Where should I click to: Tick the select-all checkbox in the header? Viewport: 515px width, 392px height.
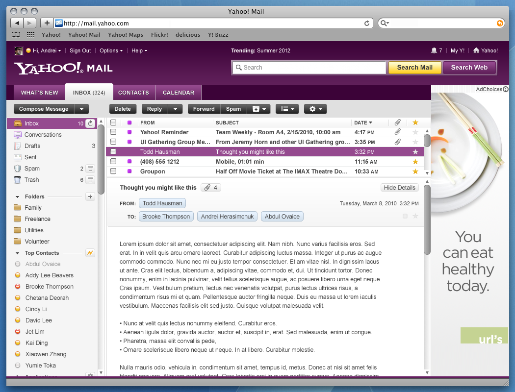click(113, 122)
